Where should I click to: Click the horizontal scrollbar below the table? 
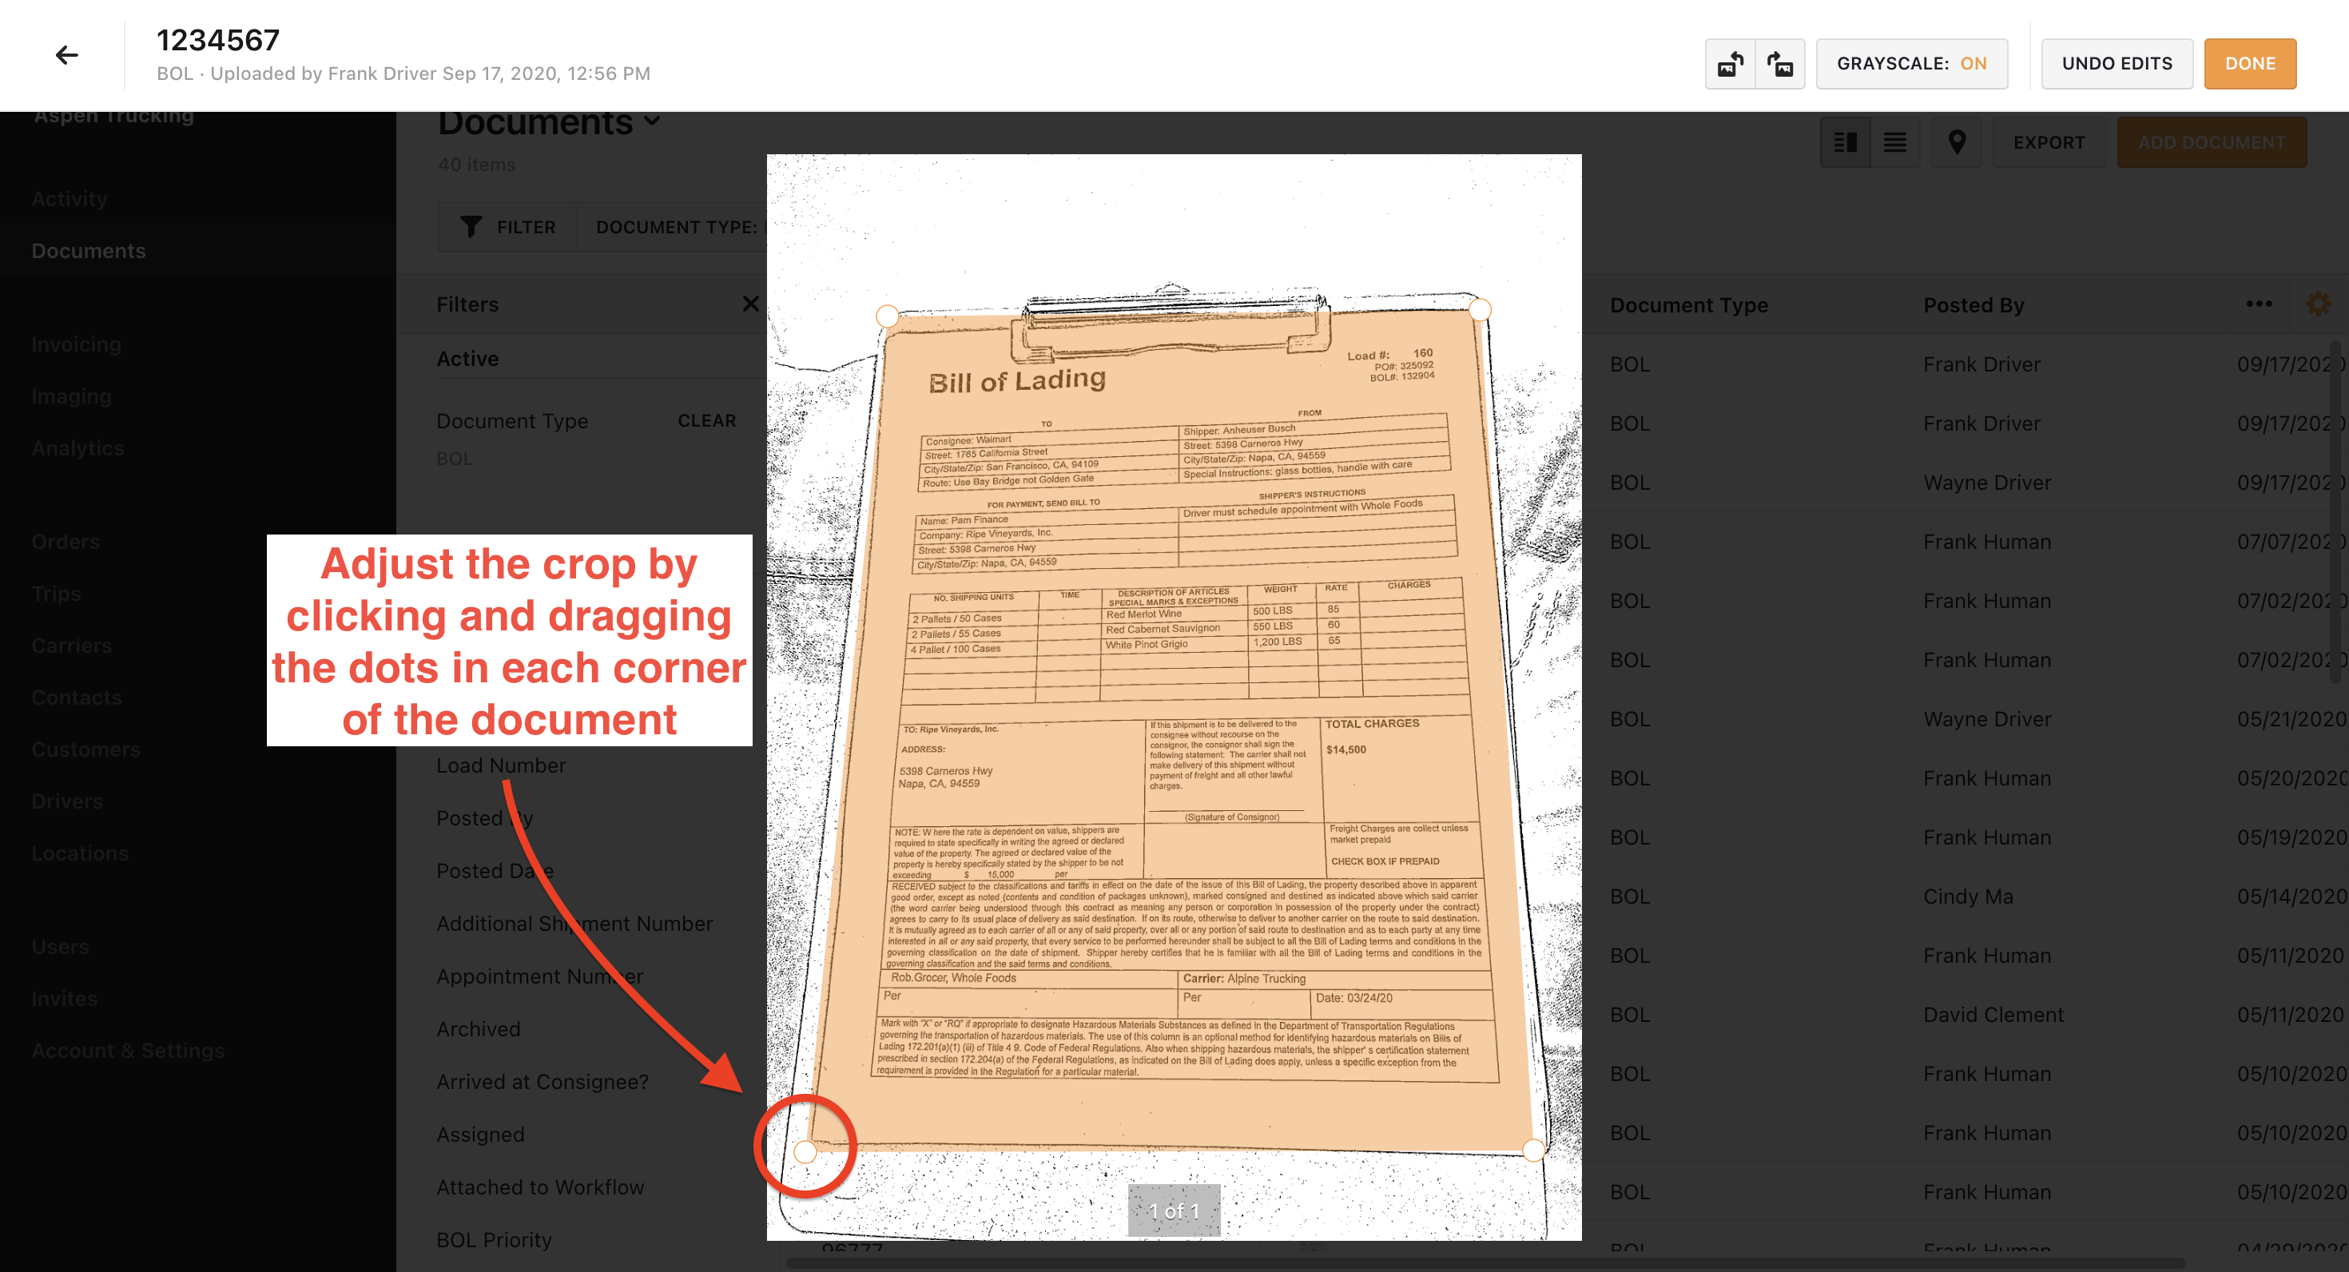pyautogui.click(x=1485, y=1263)
